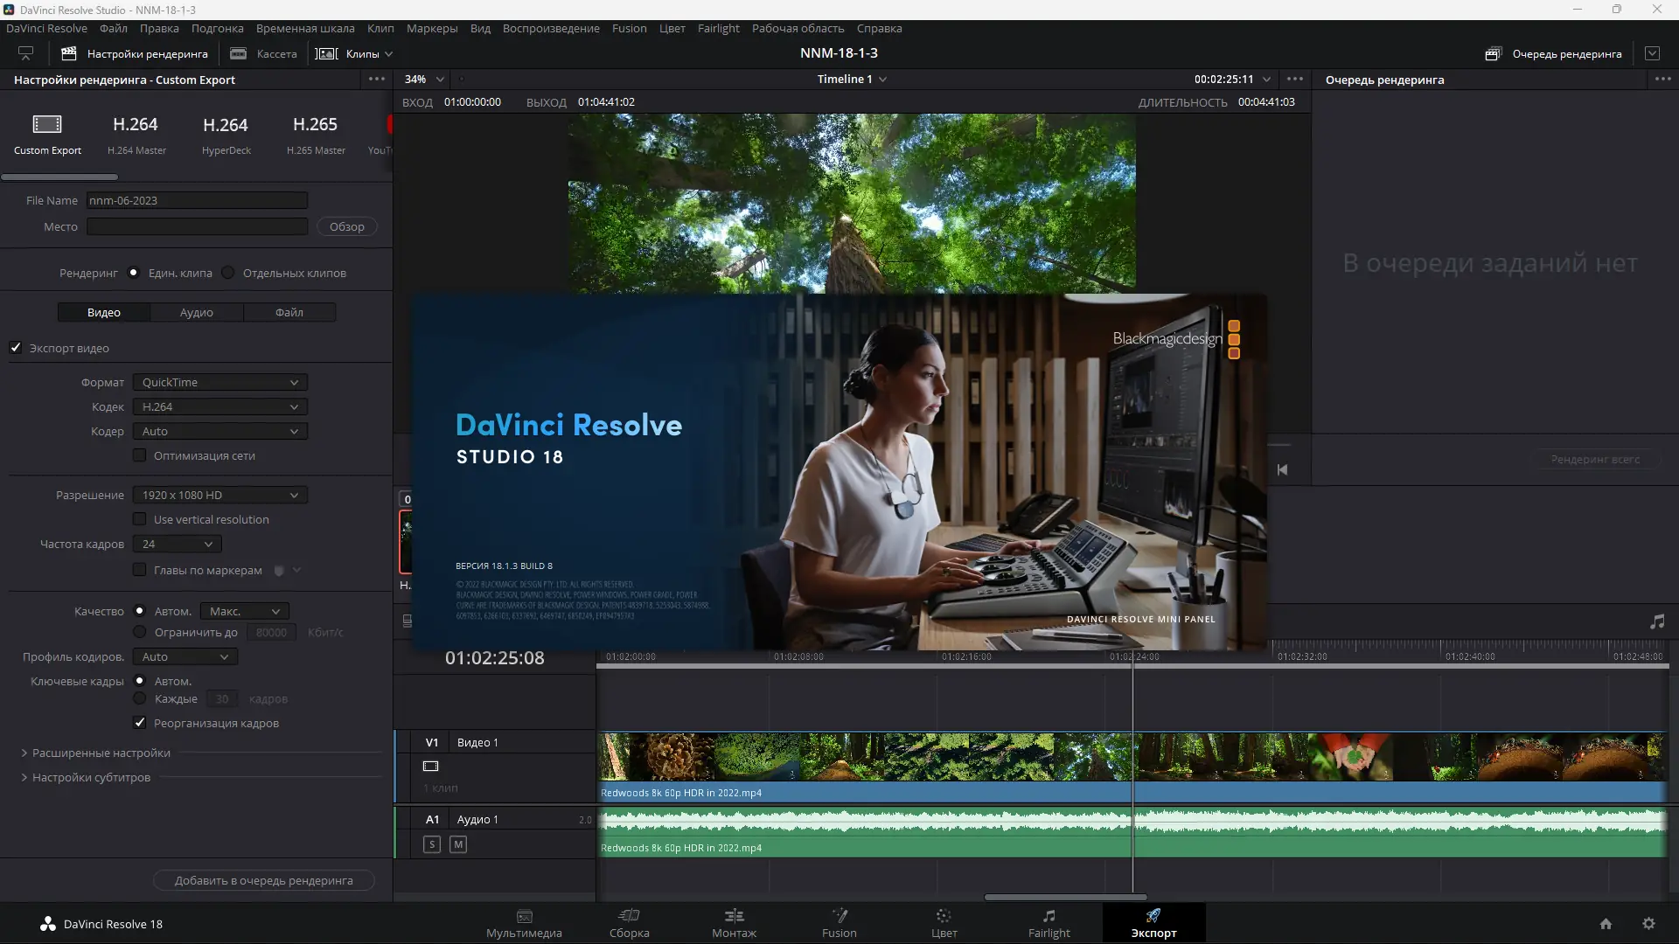Image resolution: width=1679 pixels, height=944 pixels.
Task: Switch to the Аудио tab in render settings
Action: [x=197, y=312]
